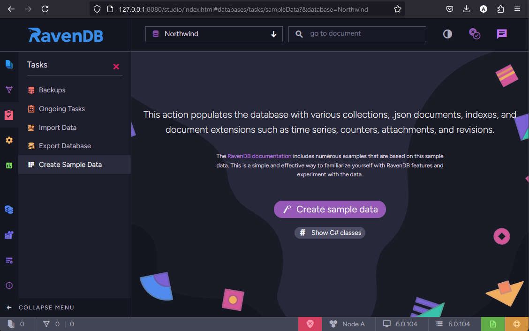The width and height of the screenshot is (529, 331).
Task: Open the browser downloads panel
Action: point(467,9)
